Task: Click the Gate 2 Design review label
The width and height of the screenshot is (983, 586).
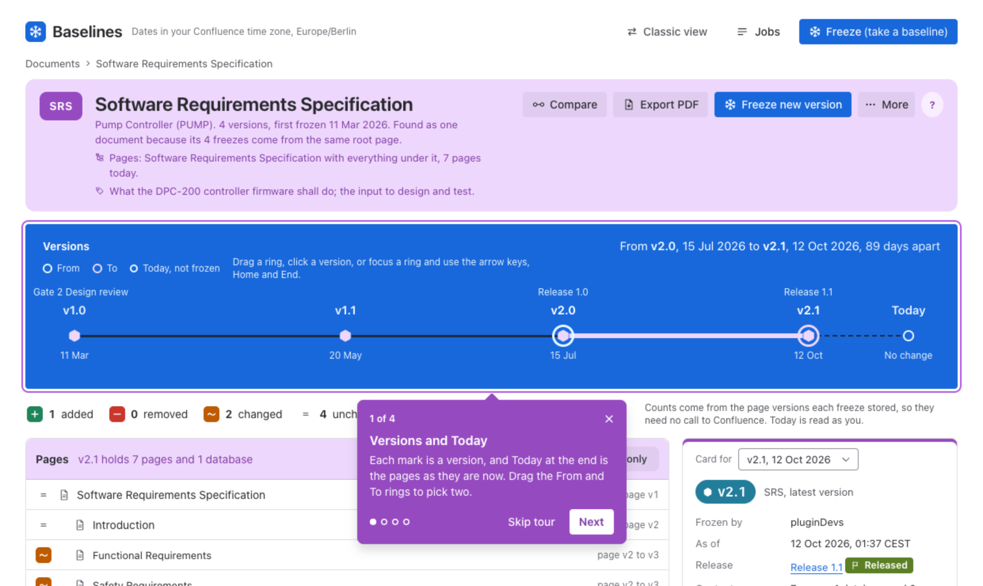Action: (x=81, y=292)
